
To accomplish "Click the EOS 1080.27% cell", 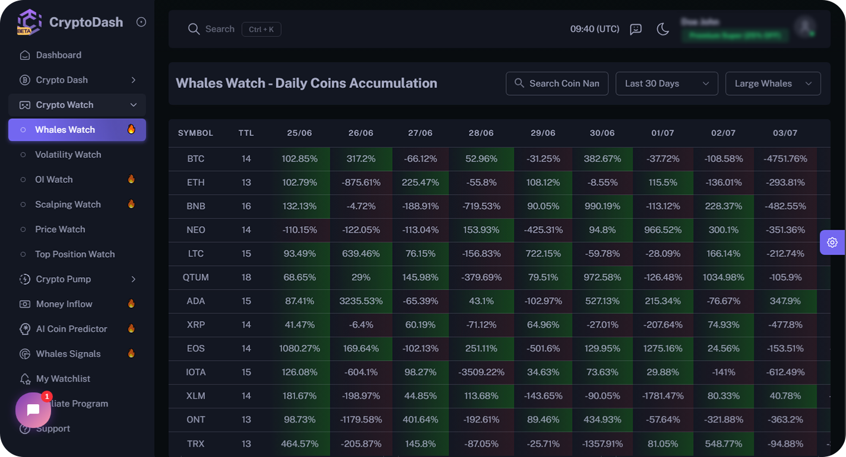I will coord(299,349).
